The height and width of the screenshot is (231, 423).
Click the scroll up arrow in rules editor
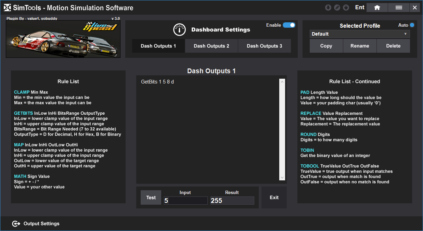282,82
